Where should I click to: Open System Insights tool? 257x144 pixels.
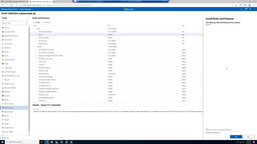tap(8, 132)
